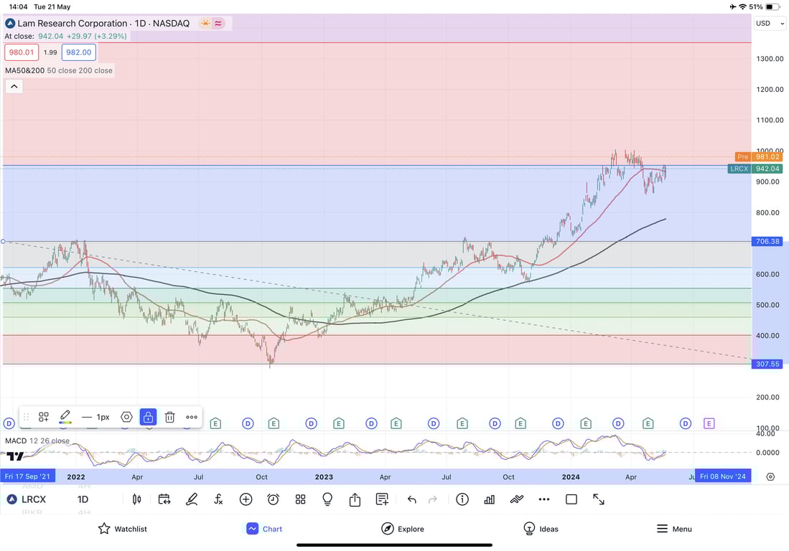This screenshot has width=789, height=551.
Task: Open the Menu tab
Action: click(674, 528)
